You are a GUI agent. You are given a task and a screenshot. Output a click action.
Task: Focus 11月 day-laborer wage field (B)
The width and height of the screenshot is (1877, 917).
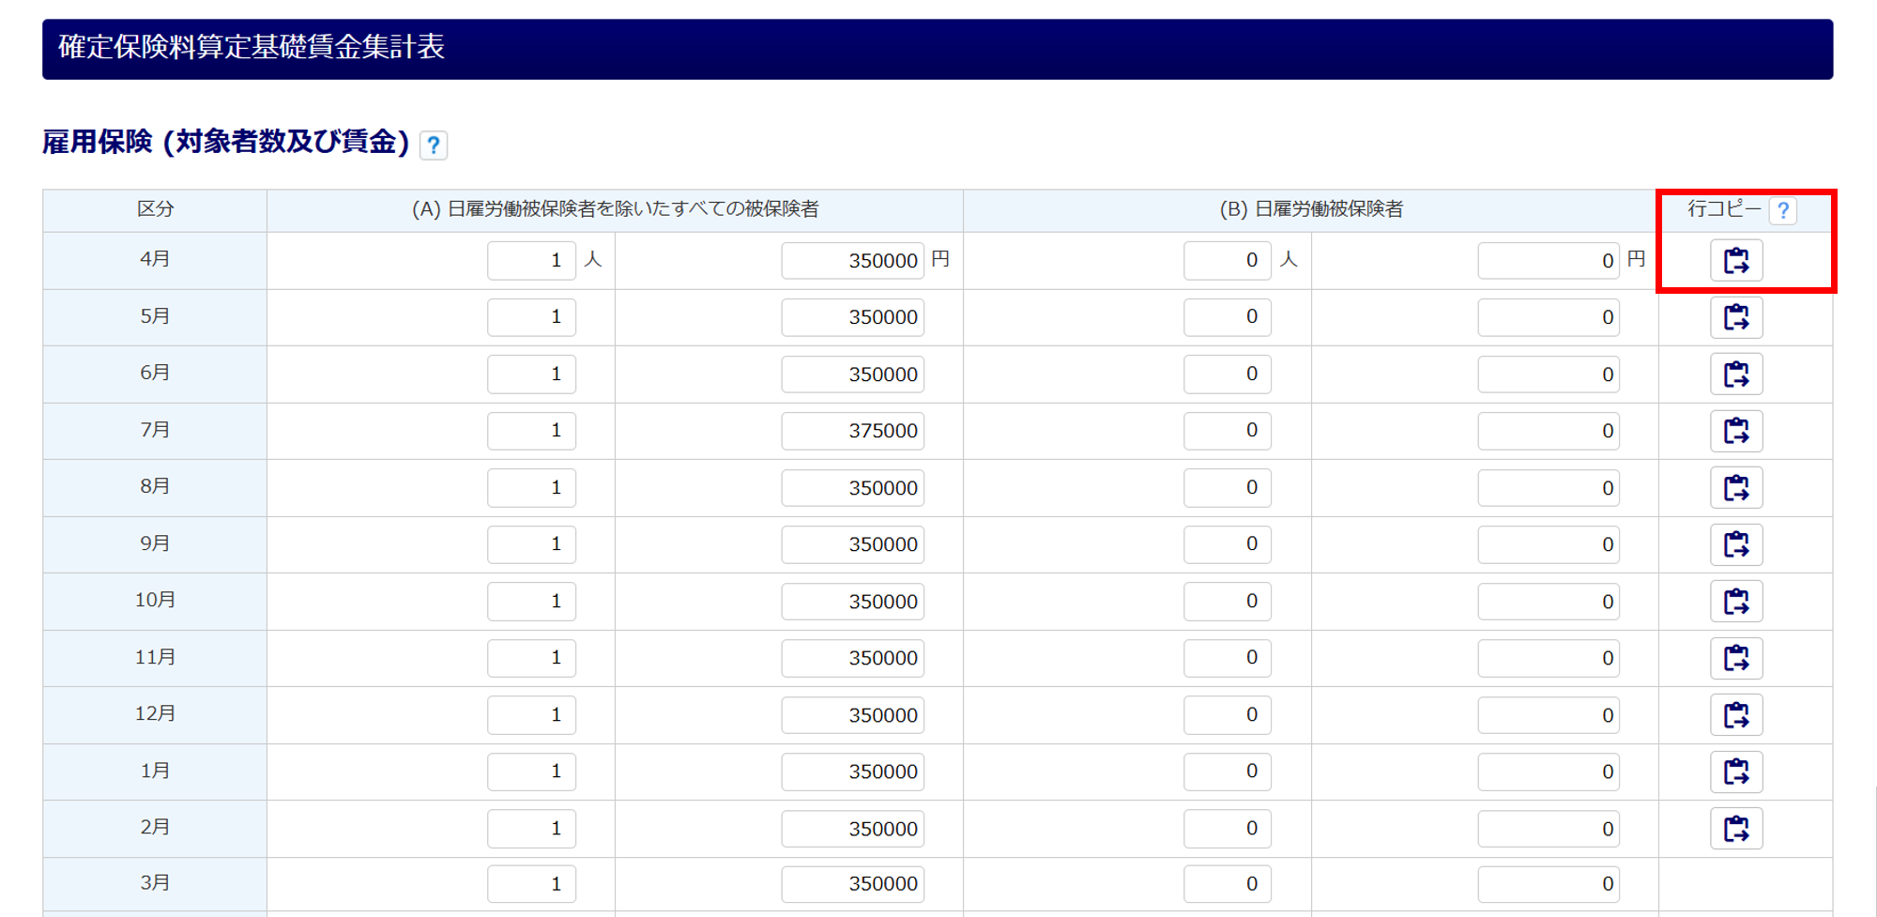click(1549, 658)
